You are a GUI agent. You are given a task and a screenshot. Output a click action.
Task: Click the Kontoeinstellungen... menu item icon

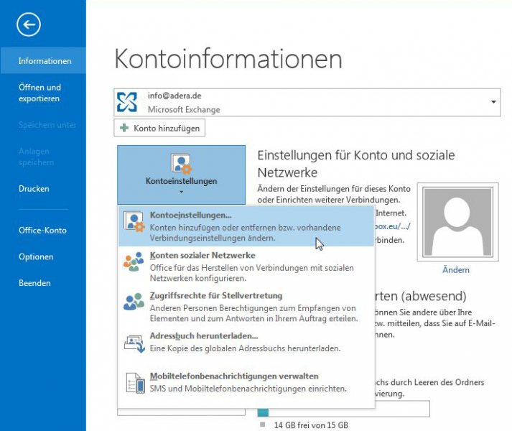134,221
